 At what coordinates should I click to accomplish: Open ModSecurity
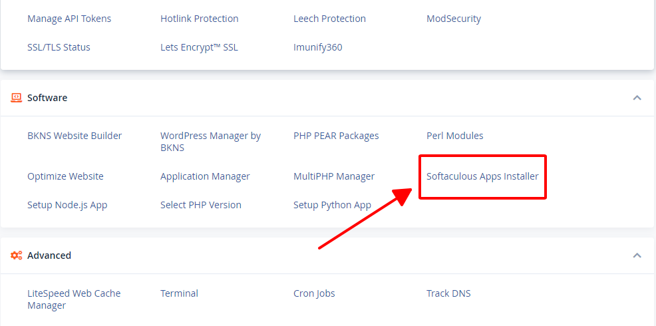click(x=454, y=19)
